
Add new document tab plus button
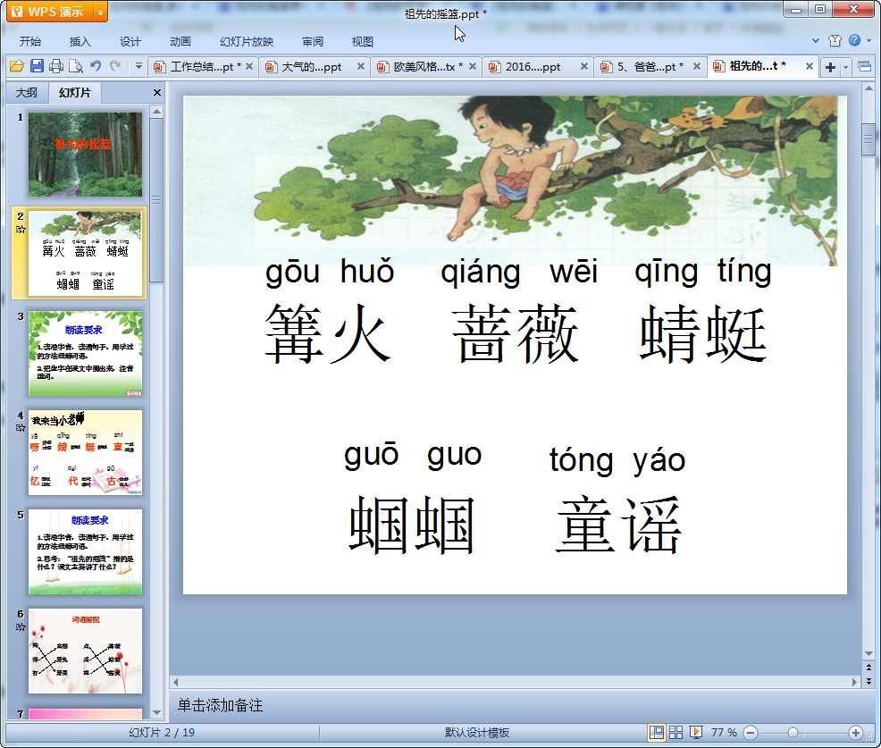pyautogui.click(x=830, y=67)
